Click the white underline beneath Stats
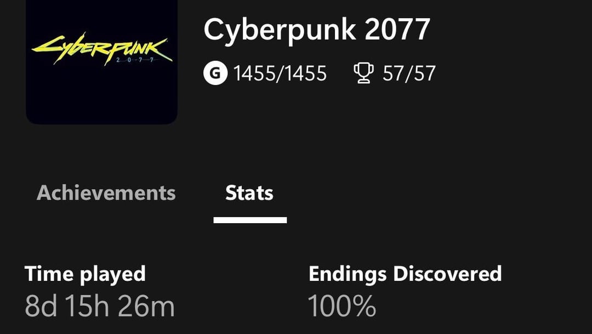592x334 pixels. click(x=250, y=220)
